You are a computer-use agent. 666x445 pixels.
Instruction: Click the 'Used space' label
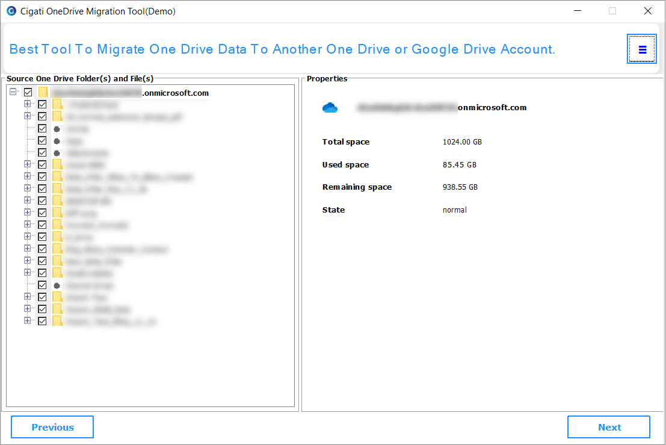tap(345, 165)
